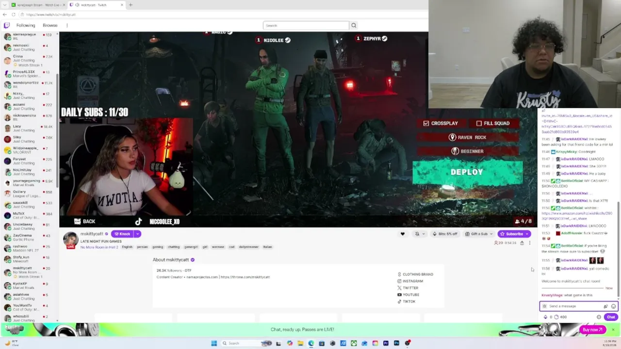
Task: Click the Twitch logo home icon
Action: click(6, 25)
